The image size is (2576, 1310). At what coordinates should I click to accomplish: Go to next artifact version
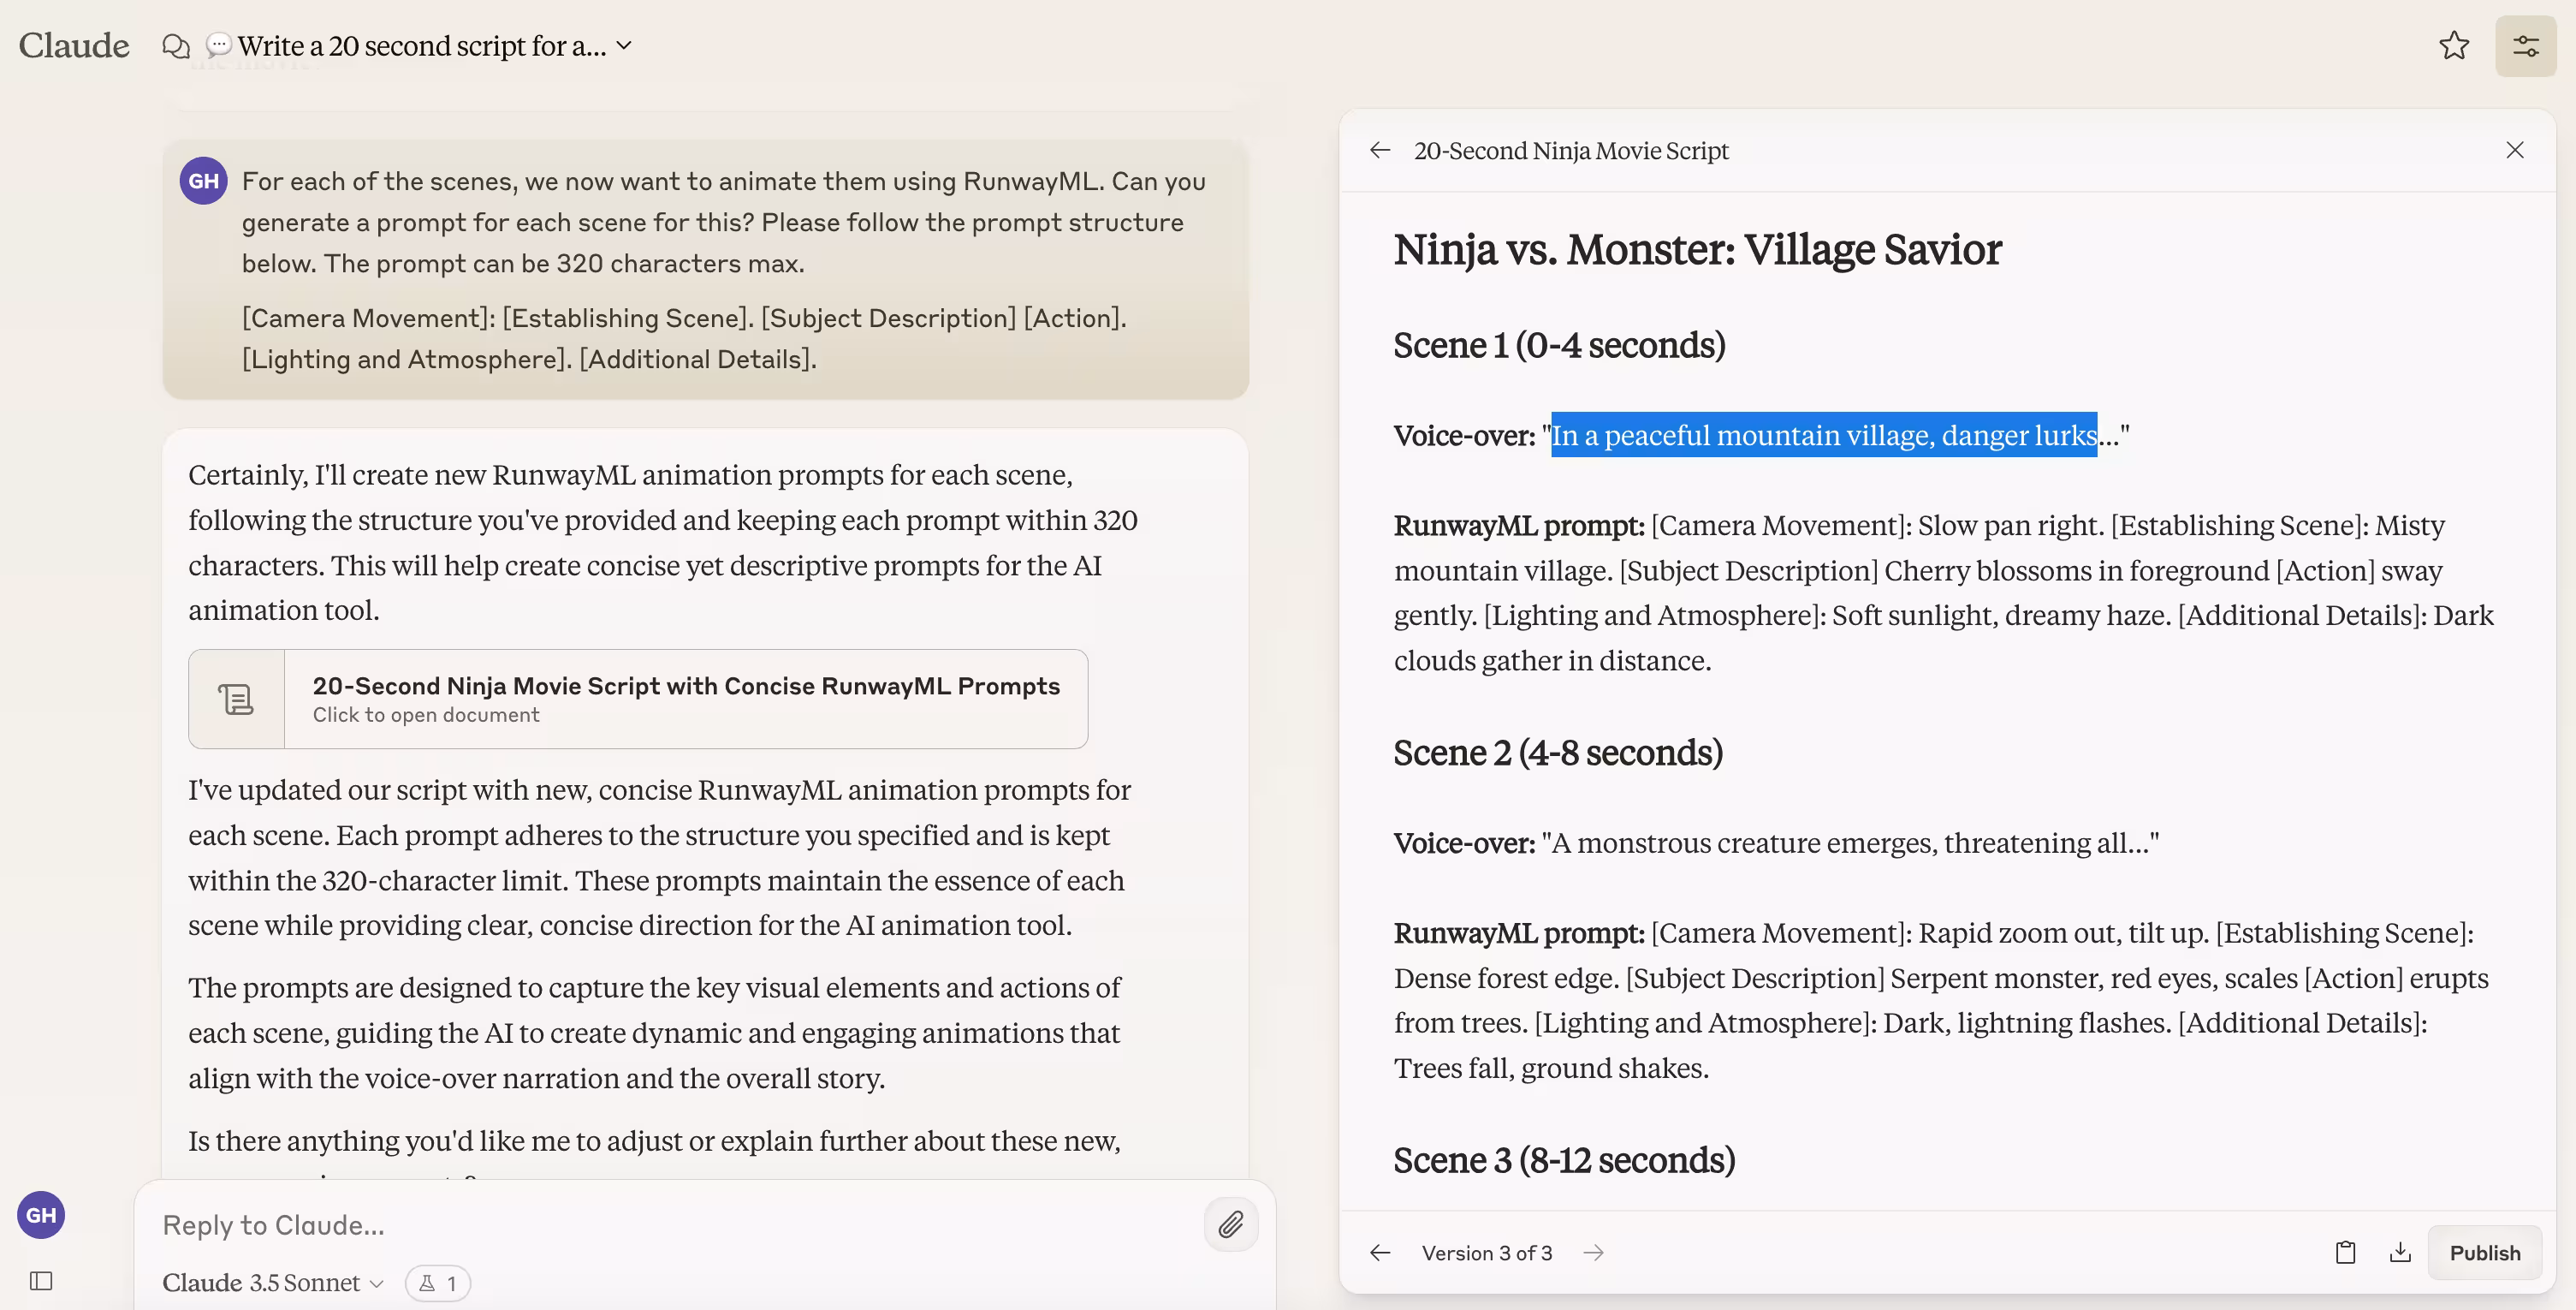(x=1594, y=1252)
